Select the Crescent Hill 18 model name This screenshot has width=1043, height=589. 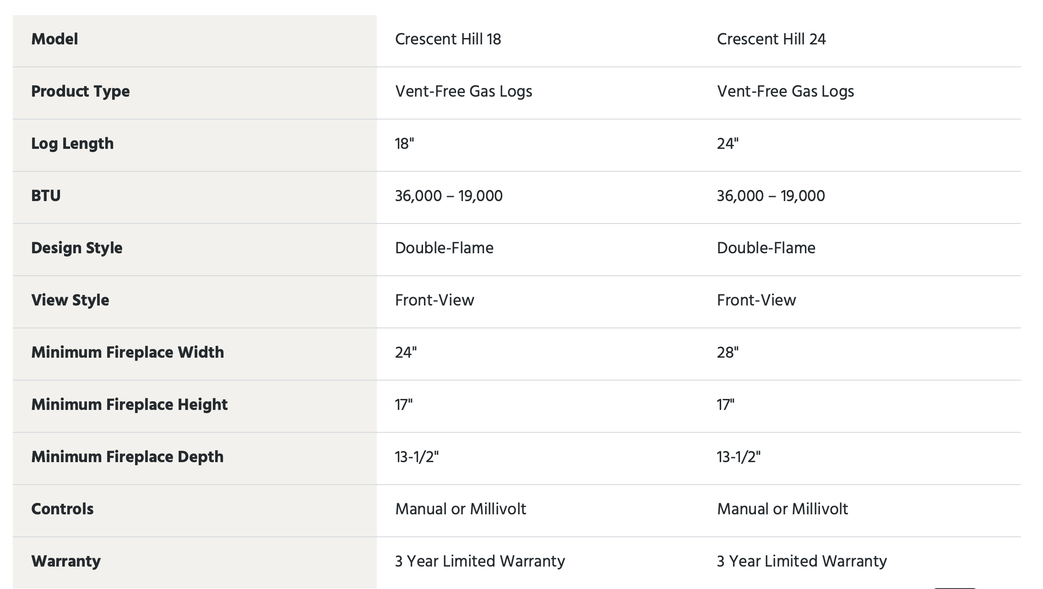tap(448, 39)
